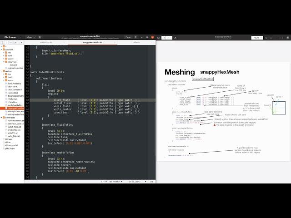Click inlet_fluid on highlighted code line
This screenshot has height=218, width=291.
pyautogui.click(x=62, y=100)
